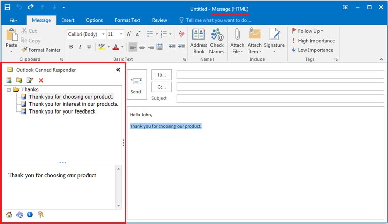Click the Shrink Font icon
The width and height of the screenshot is (388, 224).
pos(138,34)
